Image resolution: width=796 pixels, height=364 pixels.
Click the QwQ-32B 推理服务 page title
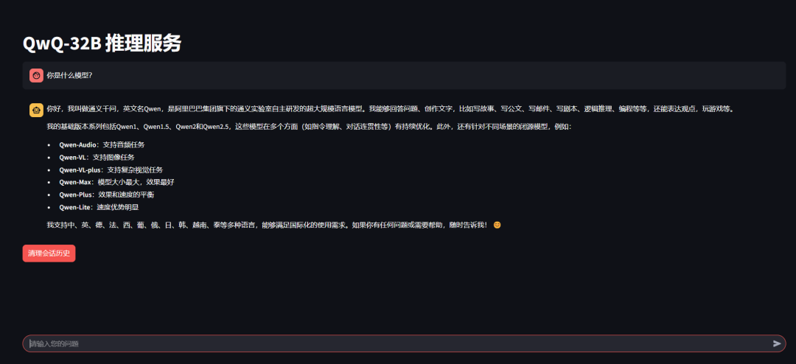(x=102, y=44)
